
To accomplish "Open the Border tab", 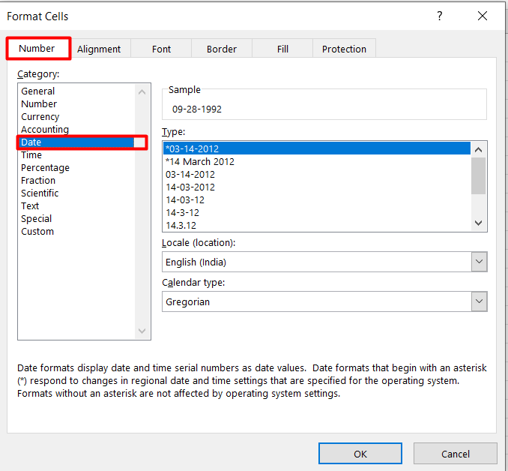I will pyautogui.click(x=222, y=49).
